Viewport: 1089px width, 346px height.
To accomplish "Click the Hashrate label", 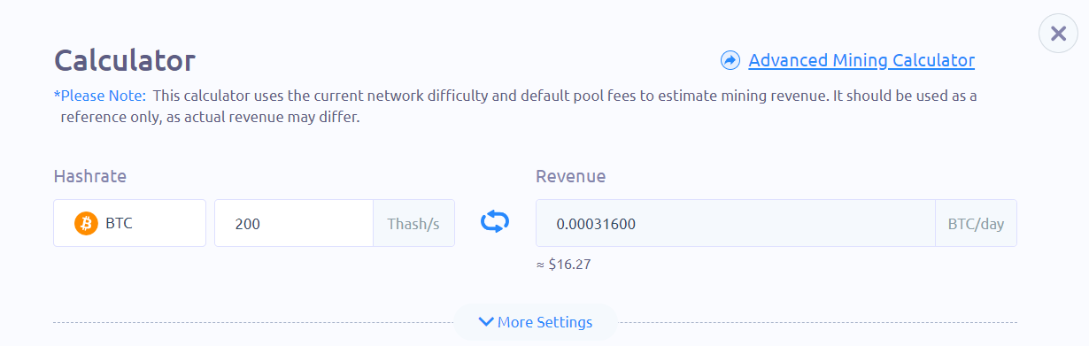I will (89, 176).
